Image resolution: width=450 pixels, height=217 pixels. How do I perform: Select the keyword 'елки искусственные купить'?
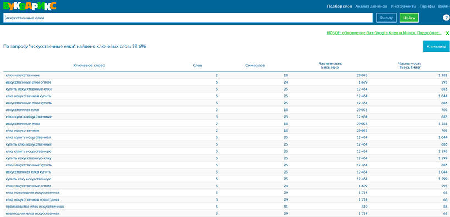click(29, 165)
